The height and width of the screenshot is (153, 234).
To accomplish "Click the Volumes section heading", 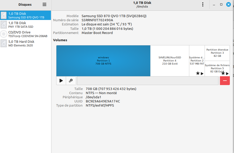I will pyautogui.click(x=60, y=40).
